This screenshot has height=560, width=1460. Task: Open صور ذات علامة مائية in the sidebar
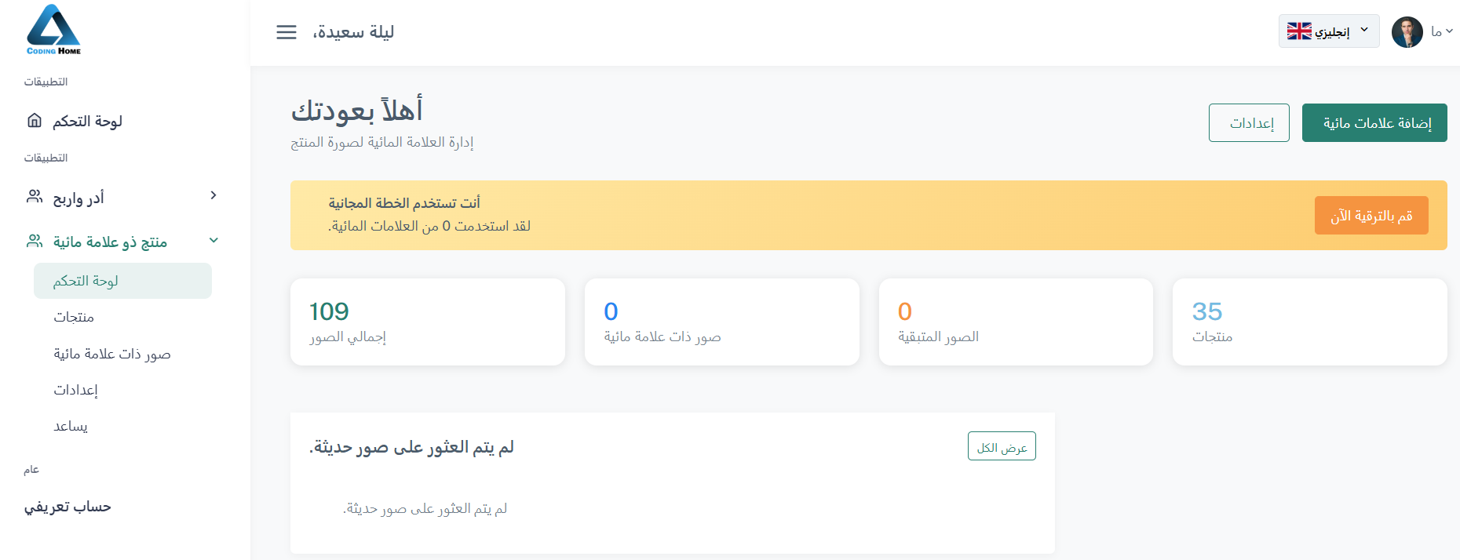[x=111, y=354]
